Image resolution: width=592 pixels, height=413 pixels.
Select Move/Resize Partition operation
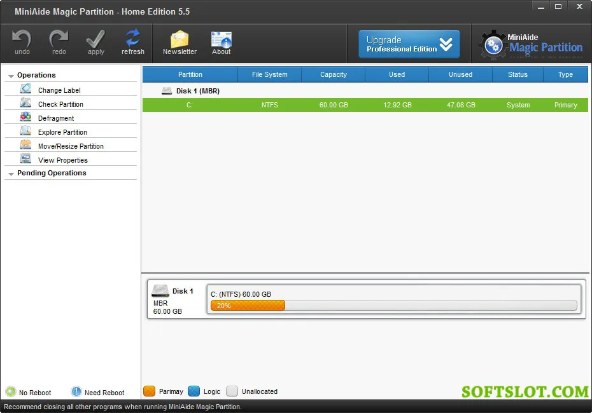(71, 146)
